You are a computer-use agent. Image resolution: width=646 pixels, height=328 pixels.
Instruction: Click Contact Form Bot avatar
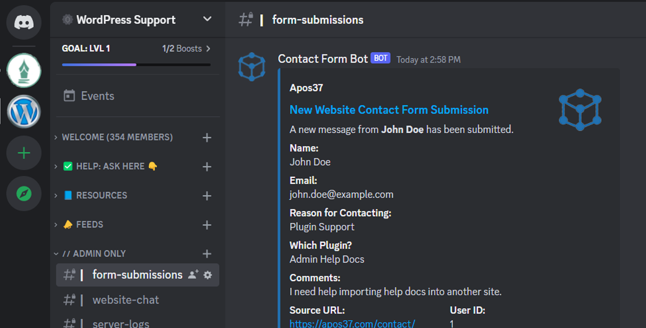[251, 66]
